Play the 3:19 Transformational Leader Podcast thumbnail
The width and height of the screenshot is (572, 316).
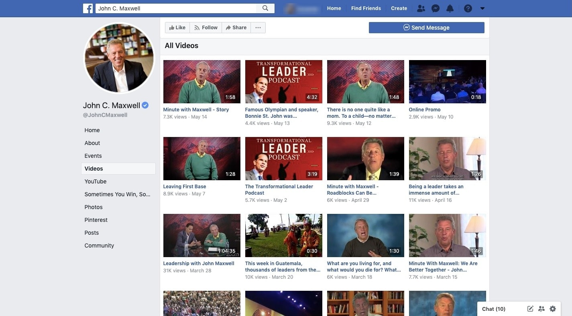coord(284,159)
